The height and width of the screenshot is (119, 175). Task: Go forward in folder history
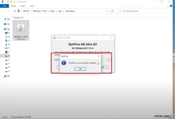(8, 11)
